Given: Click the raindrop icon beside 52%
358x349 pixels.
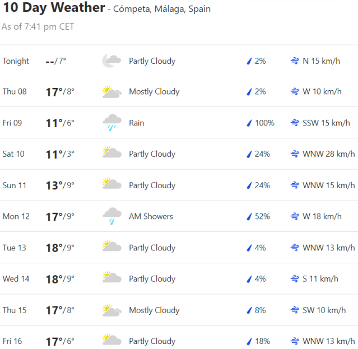Looking at the screenshot, I should (x=249, y=217).
